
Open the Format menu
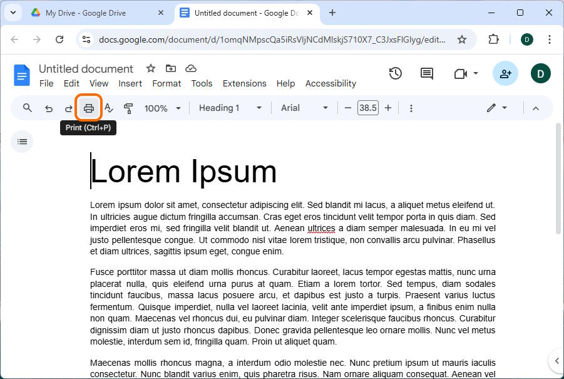167,83
